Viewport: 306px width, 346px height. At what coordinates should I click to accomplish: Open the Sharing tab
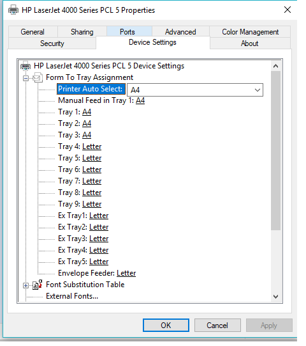[x=82, y=32]
